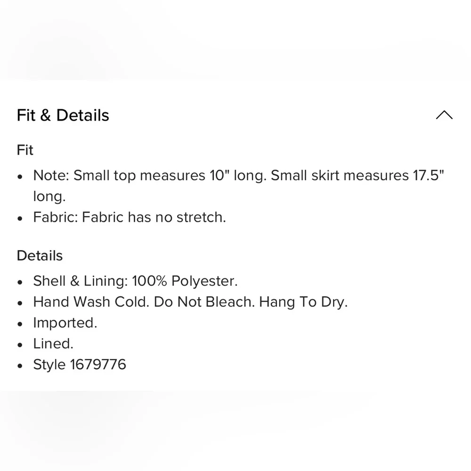Click bullet point beside Style number
This screenshot has height=471, width=471.
pyautogui.click(x=20, y=366)
